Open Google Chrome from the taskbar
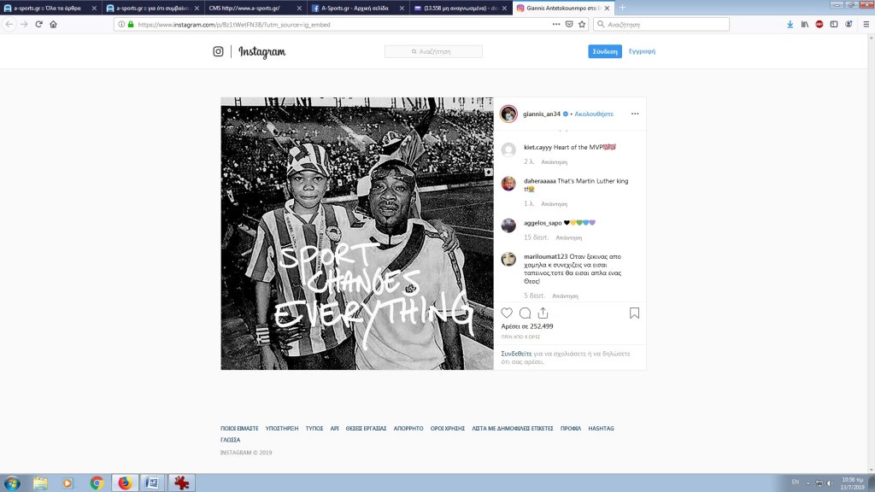Image resolution: width=875 pixels, height=492 pixels. (97, 483)
